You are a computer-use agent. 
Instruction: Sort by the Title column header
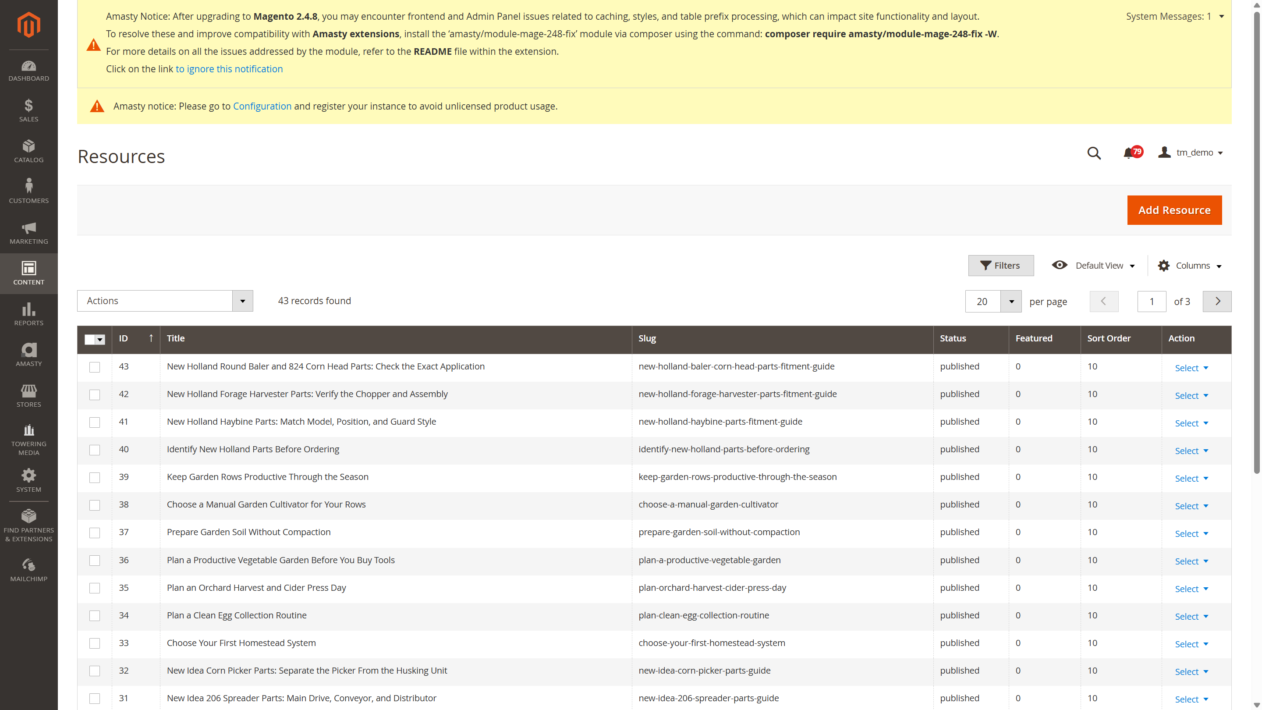tap(175, 338)
